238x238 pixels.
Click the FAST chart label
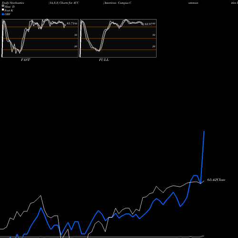25,60
